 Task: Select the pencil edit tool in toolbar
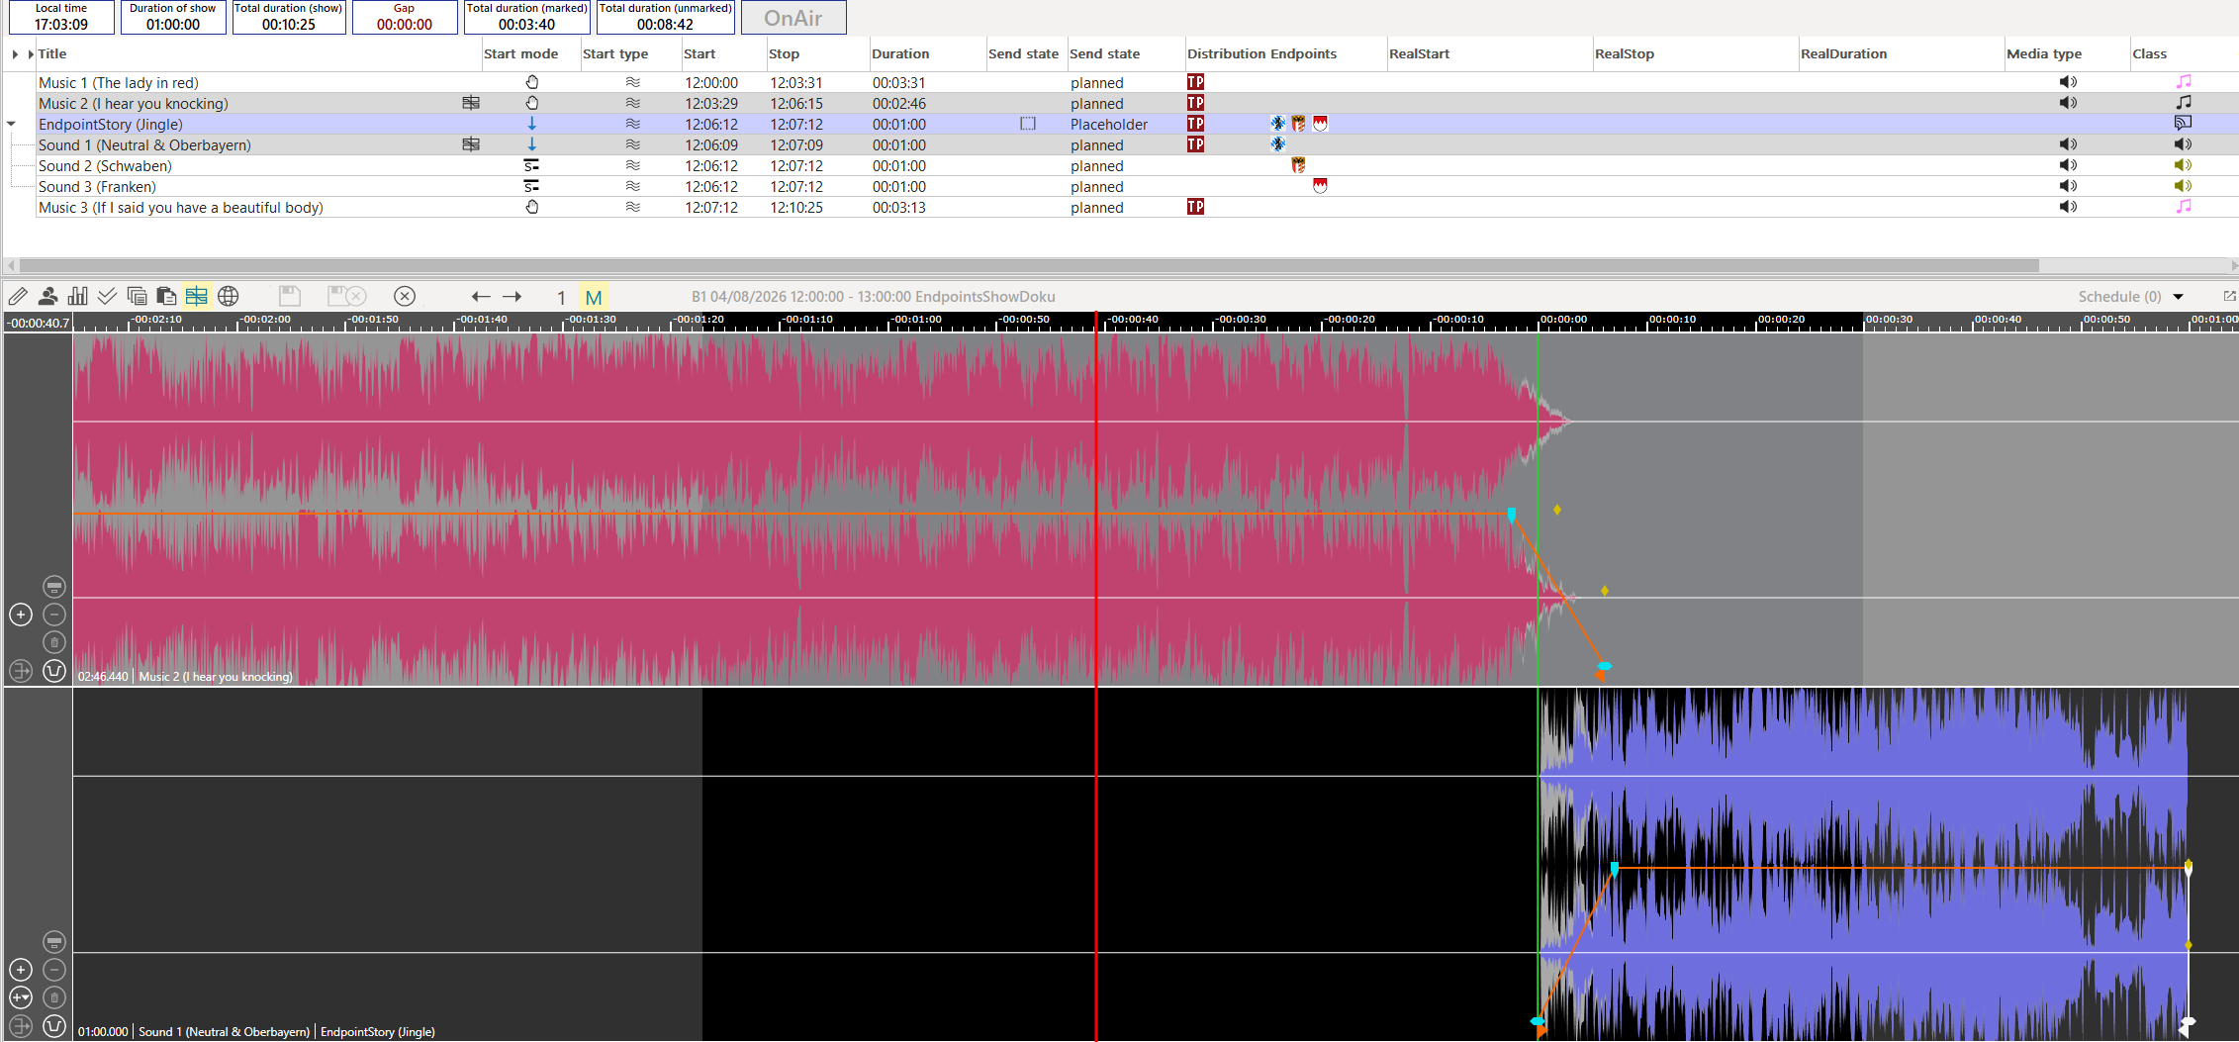[18, 296]
